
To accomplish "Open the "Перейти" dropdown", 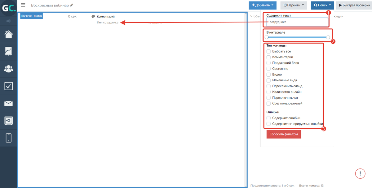I will 294,5.
